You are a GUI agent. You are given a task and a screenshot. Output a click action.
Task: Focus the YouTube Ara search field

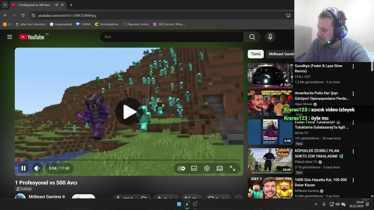point(172,37)
